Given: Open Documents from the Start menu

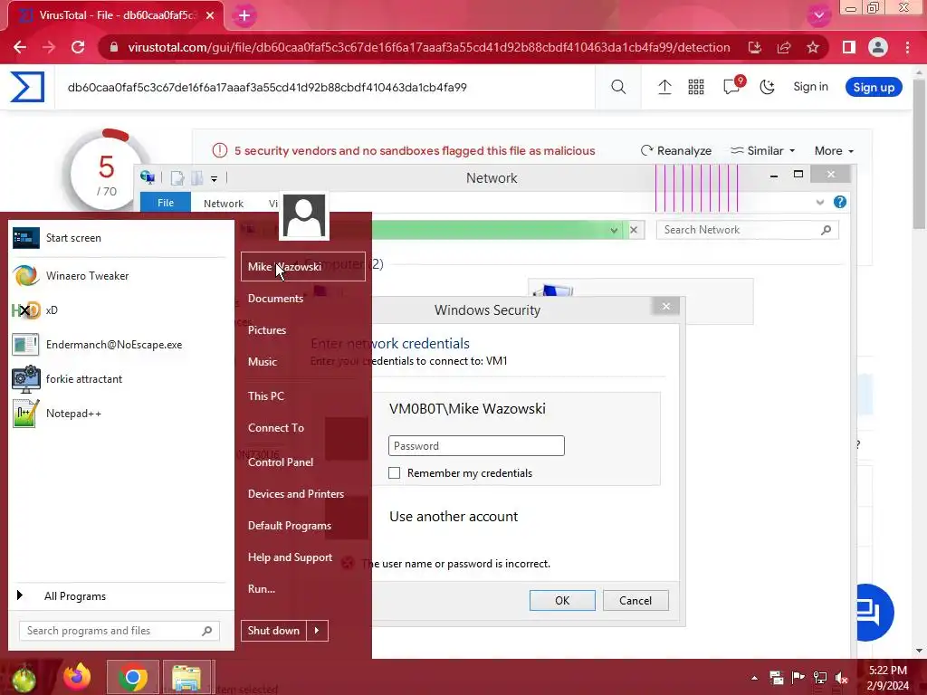Looking at the screenshot, I should coord(275,299).
